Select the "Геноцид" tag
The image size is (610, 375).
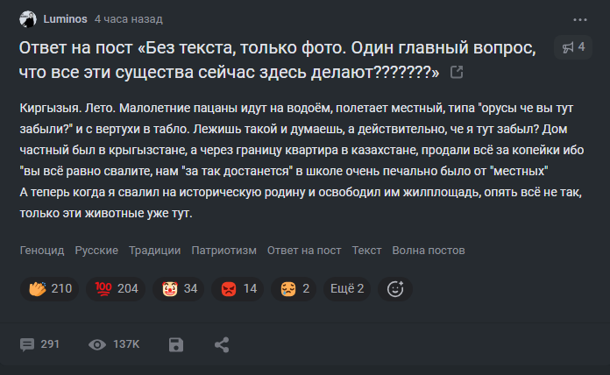(x=42, y=251)
